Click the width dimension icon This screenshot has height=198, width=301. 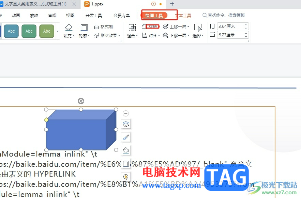click(x=212, y=35)
